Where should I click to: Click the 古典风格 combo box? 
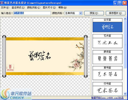[73, 13]
